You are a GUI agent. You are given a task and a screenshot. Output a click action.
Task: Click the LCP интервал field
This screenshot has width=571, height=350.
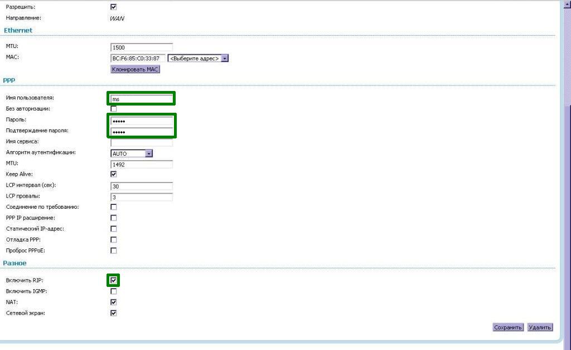click(142, 186)
